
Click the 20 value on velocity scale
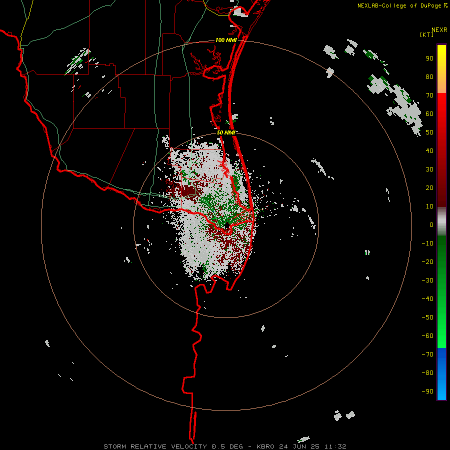point(429,188)
